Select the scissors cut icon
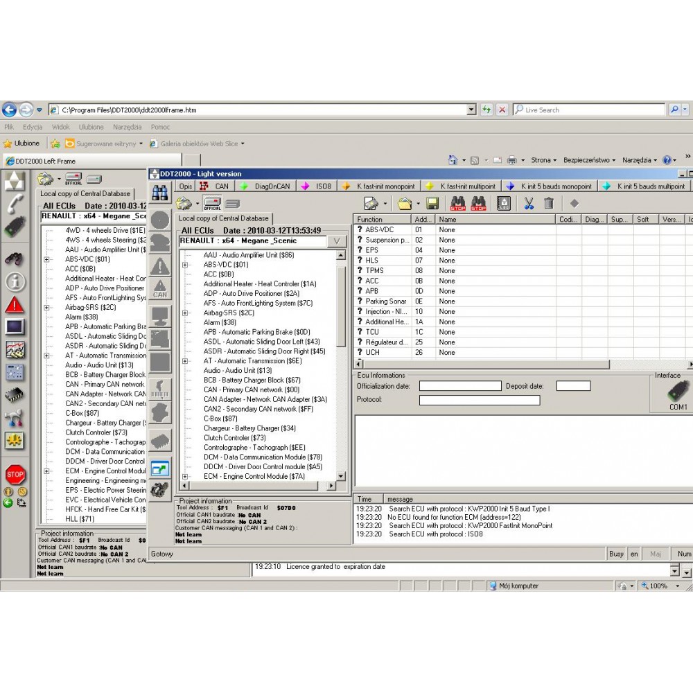 coord(528,203)
